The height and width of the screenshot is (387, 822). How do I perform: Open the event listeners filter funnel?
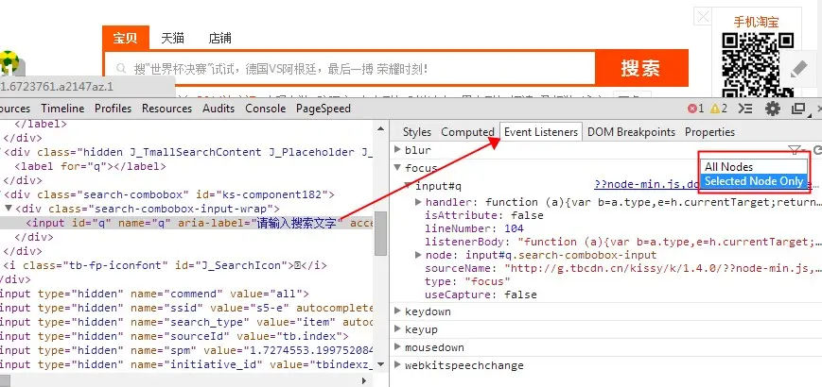(795, 150)
